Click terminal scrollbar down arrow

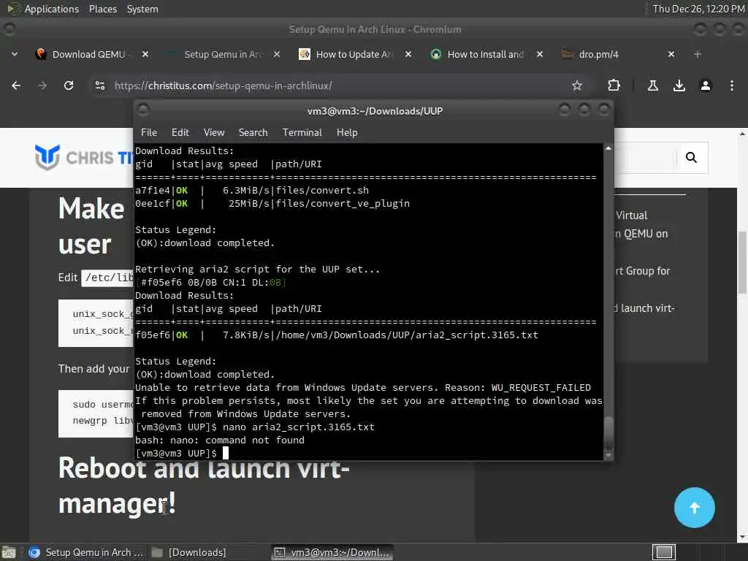[x=608, y=456]
